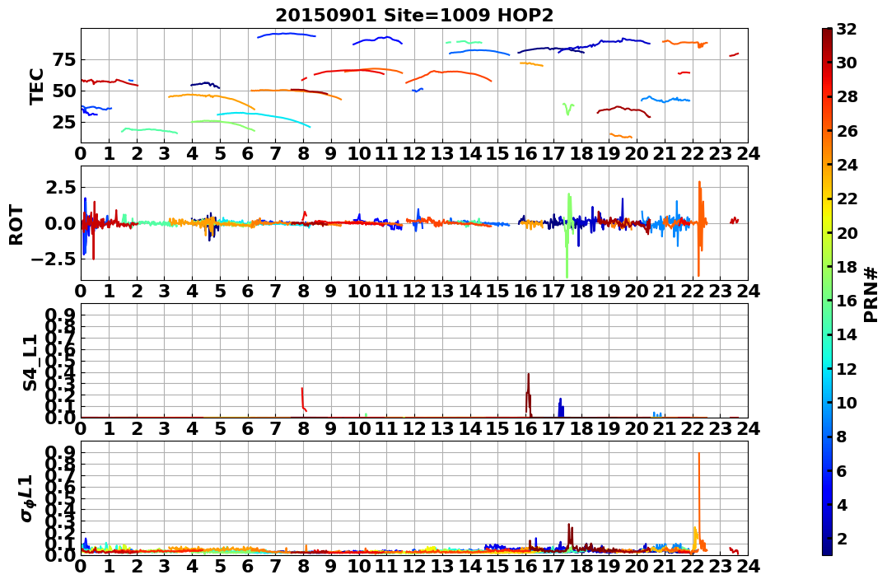The image size is (887, 584).
Task: Click colorbar tick value 2
Action: click(x=842, y=538)
